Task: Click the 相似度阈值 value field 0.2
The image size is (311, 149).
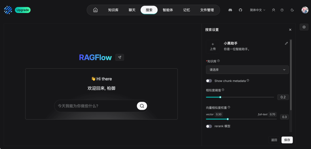Action: pyautogui.click(x=283, y=97)
